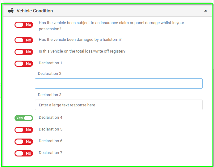Click the Declaration 4 label text
The height and width of the screenshot is (167, 214).
51,118
